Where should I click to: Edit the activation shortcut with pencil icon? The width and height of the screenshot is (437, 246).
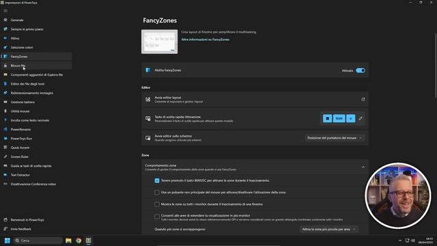[x=361, y=118]
